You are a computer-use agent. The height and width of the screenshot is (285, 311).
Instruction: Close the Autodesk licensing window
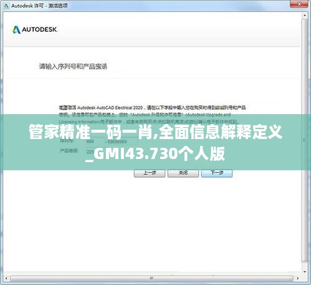299,4
